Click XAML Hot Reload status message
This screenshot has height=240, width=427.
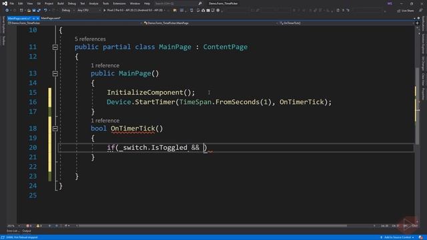pos(22,237)
